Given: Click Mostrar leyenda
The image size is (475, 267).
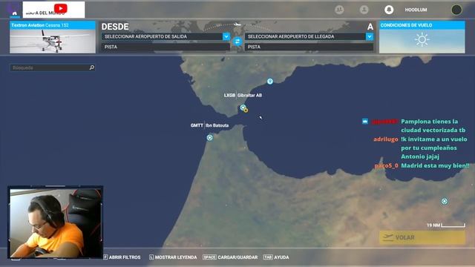Looking at the screenshot, I should click(173, 257).
